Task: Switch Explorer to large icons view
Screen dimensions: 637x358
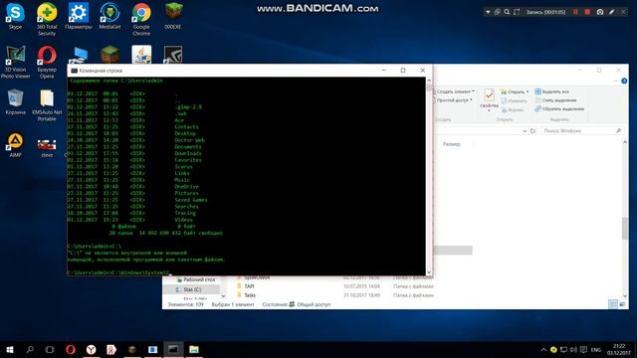Action: [622, 304]
